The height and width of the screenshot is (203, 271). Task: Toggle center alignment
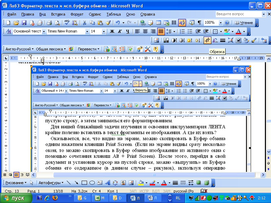pos(145,31)
